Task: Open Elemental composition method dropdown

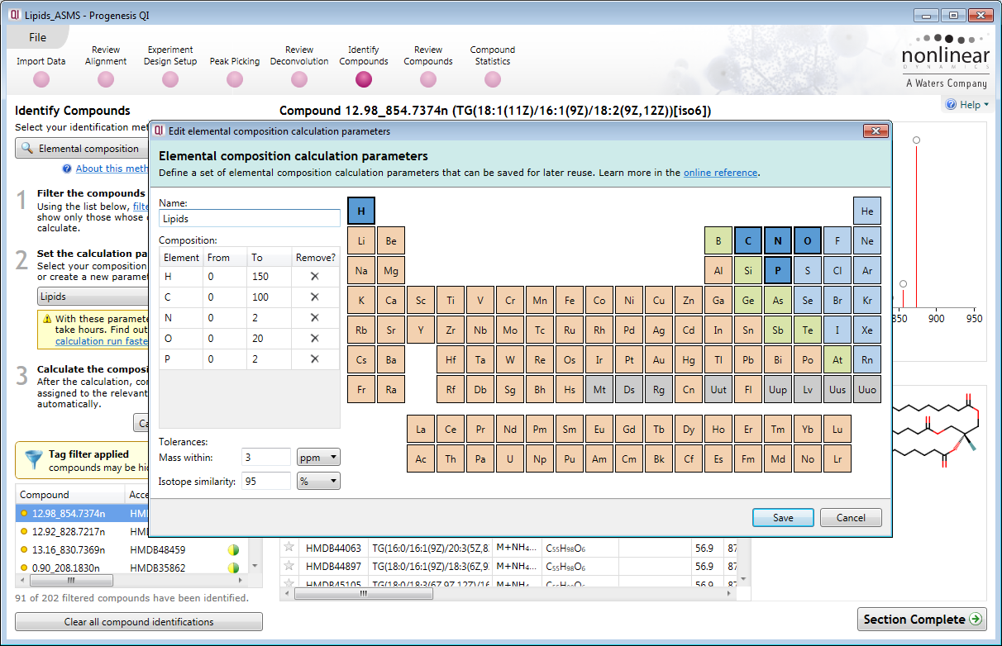Action: [x=81, y=149]
